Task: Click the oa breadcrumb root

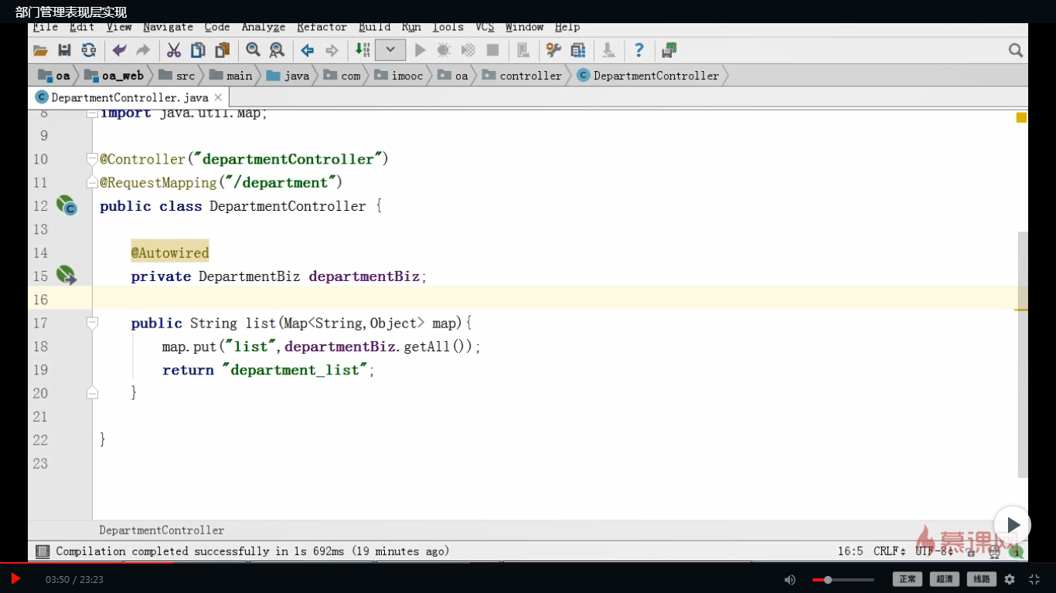Action: point(55,76)
